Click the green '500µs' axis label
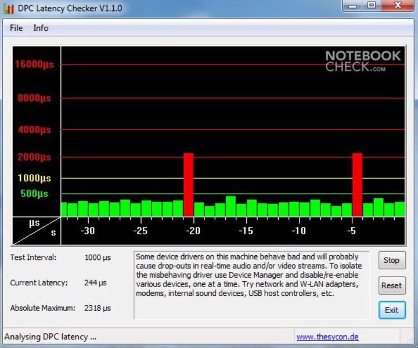This screenshot has height=348, width=418. tap(34, 194)
